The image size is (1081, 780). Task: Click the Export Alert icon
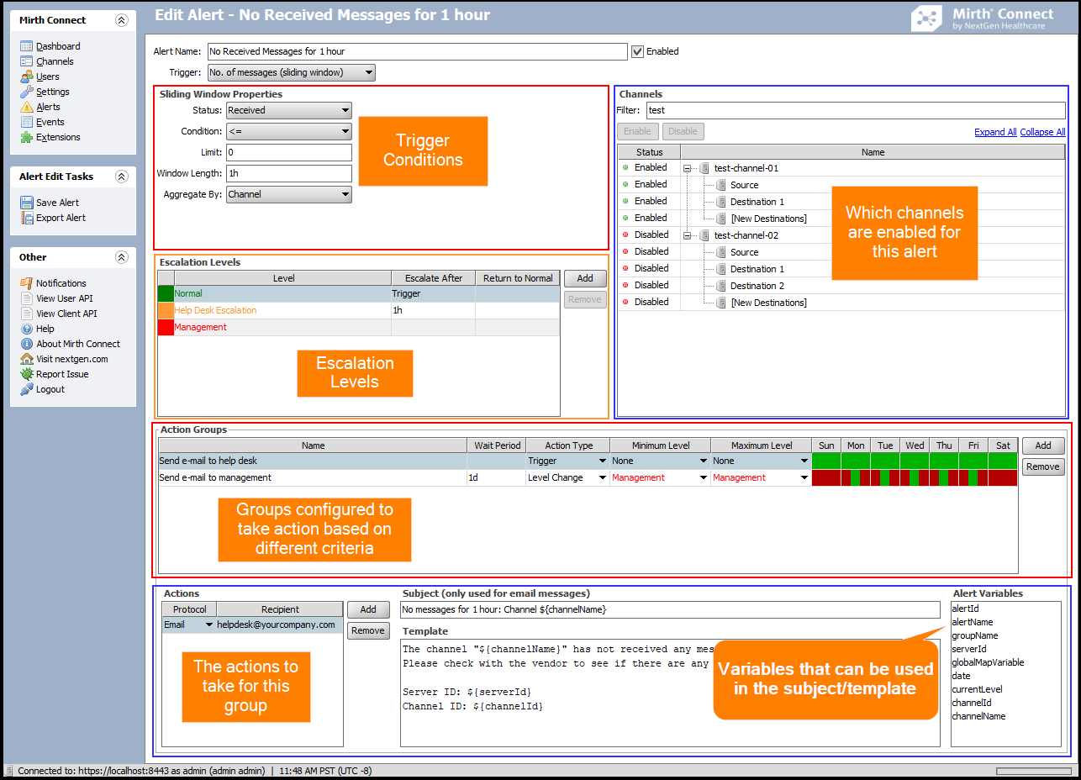pyautogui.click(x=26, y=218)
